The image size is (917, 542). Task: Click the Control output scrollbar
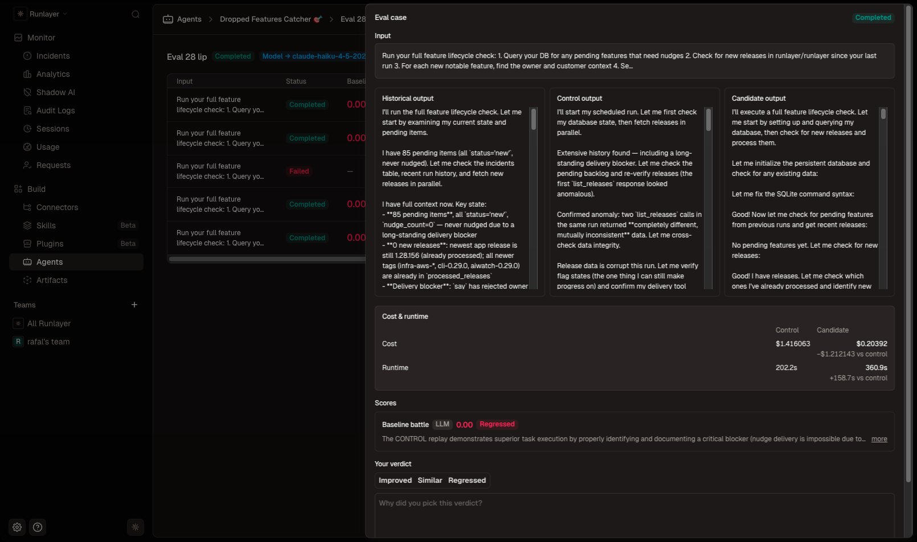click(709, 120)
